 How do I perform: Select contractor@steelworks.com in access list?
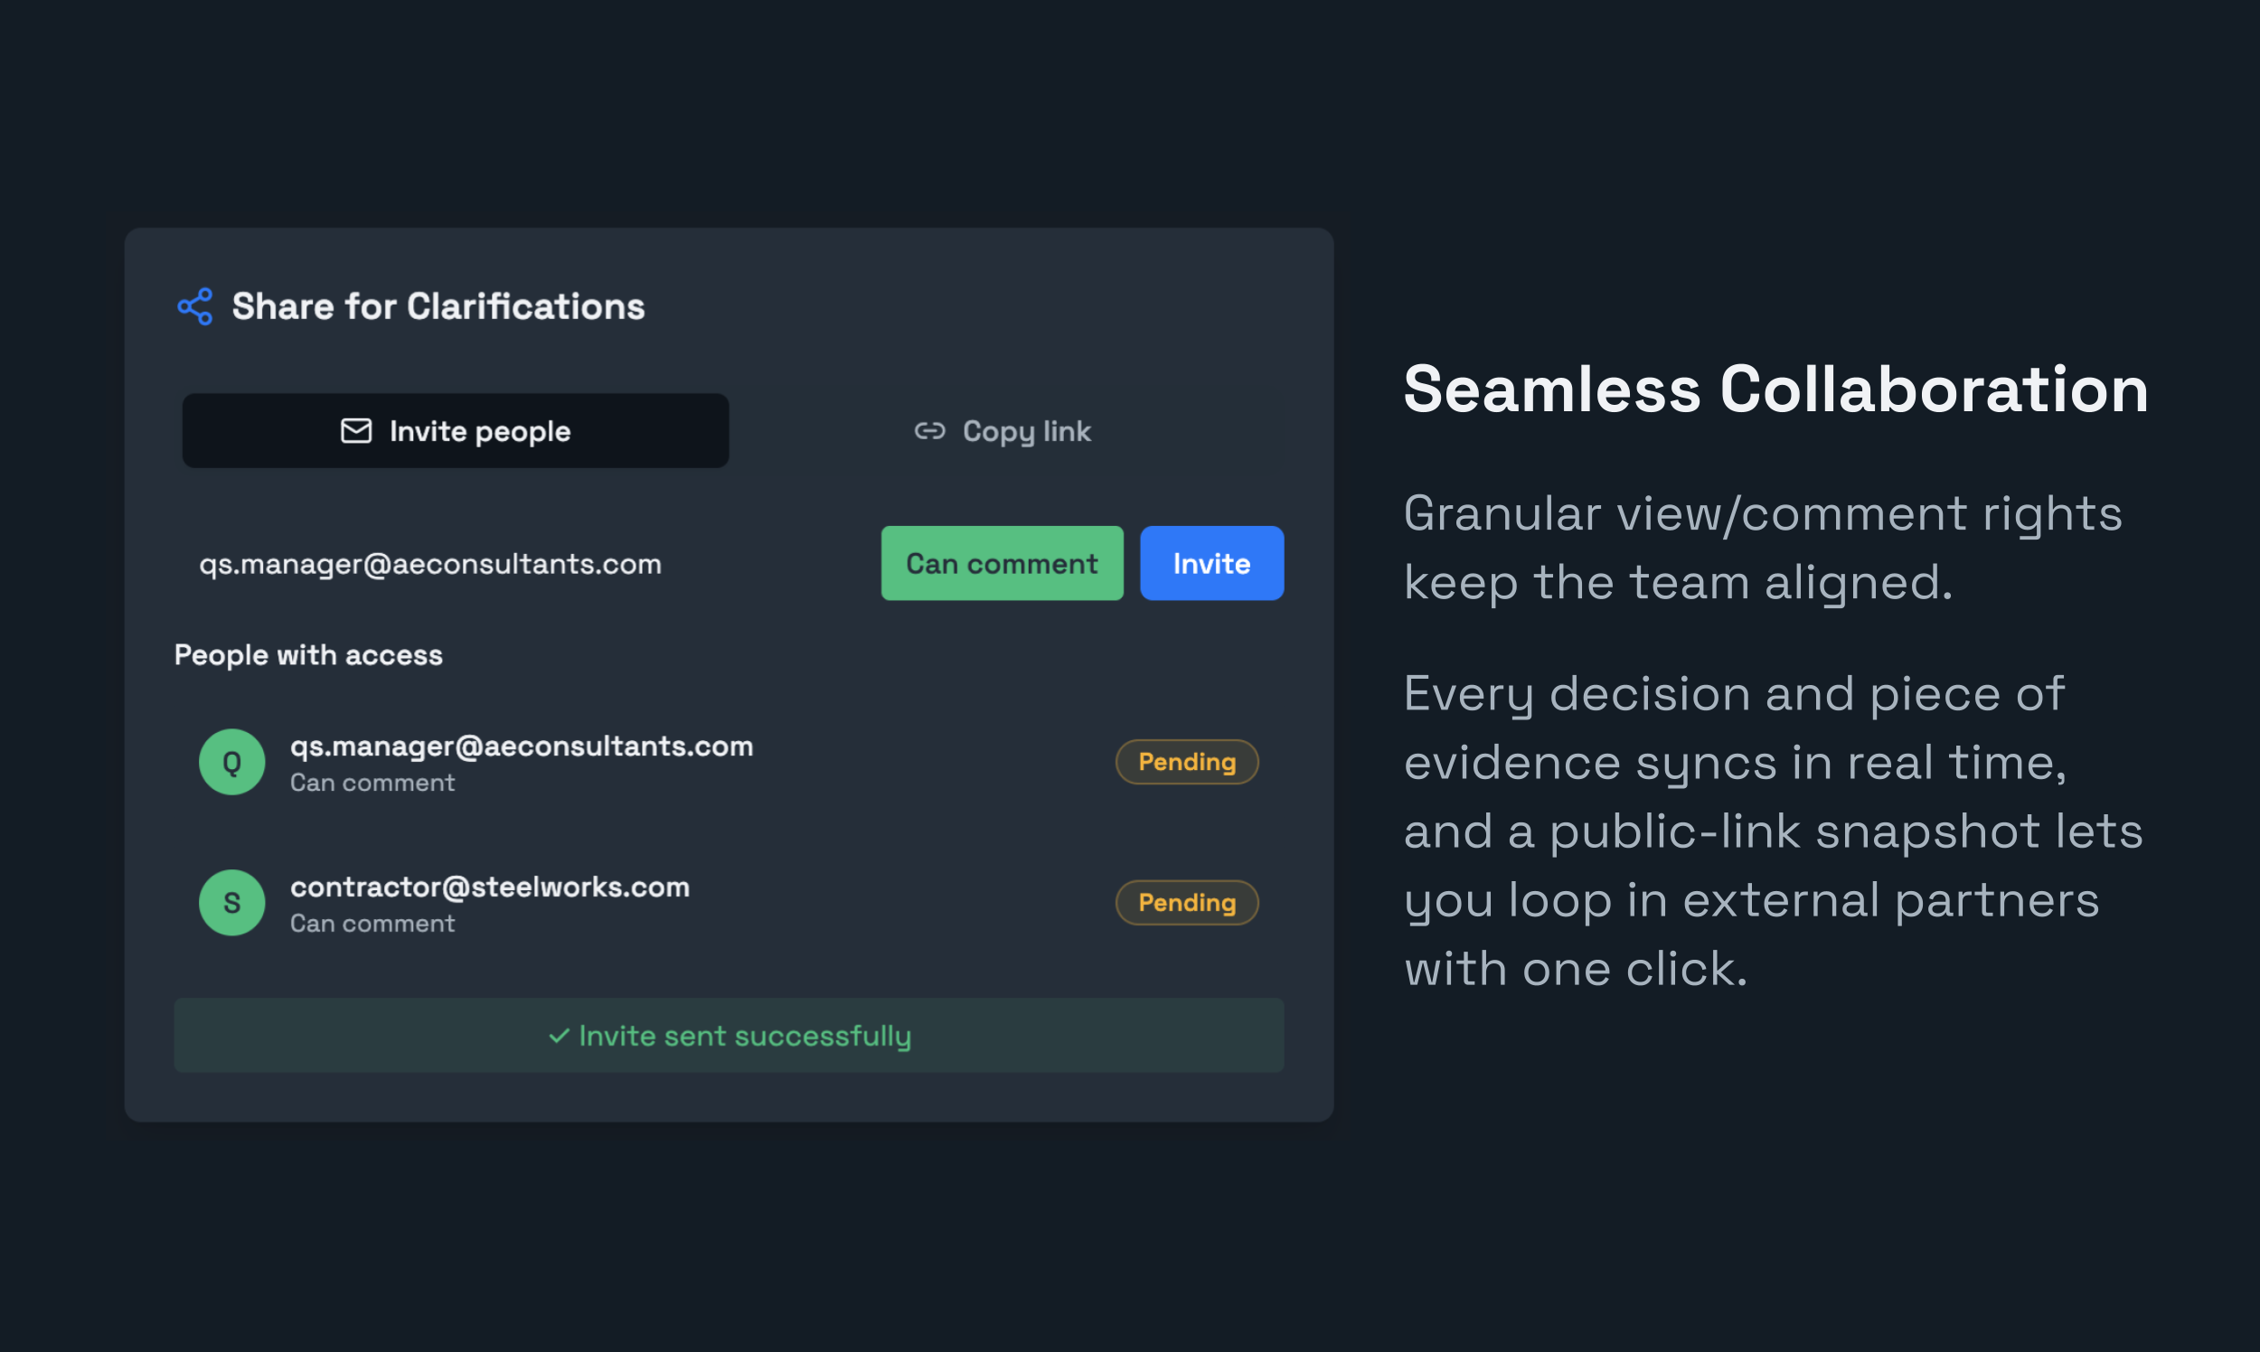(x=489, y=887)
